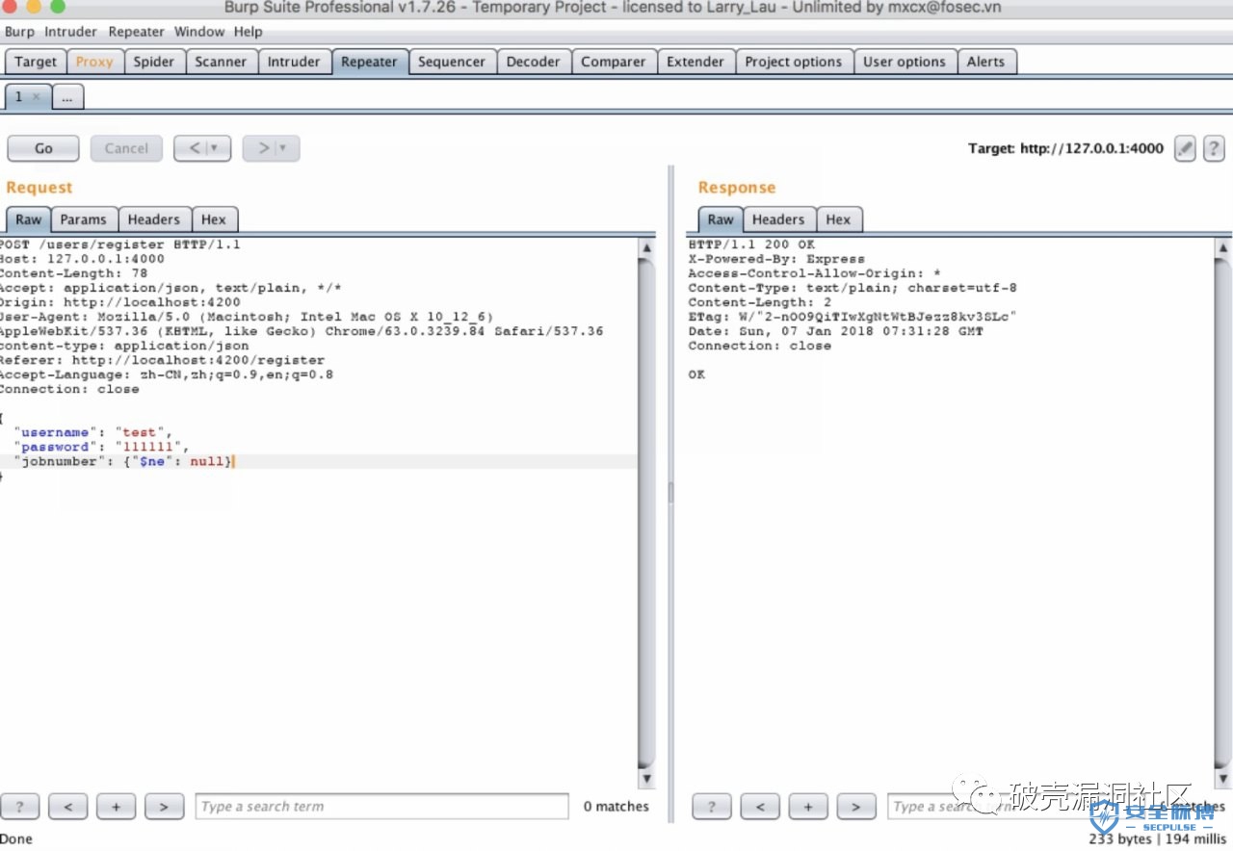Open the Project options tab
Screen dimensions: 1233x851
click(794, 62)
